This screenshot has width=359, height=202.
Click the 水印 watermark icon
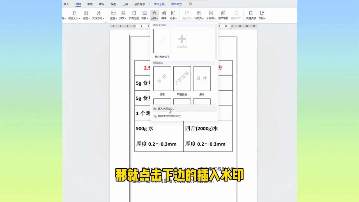tap(154, 13)
